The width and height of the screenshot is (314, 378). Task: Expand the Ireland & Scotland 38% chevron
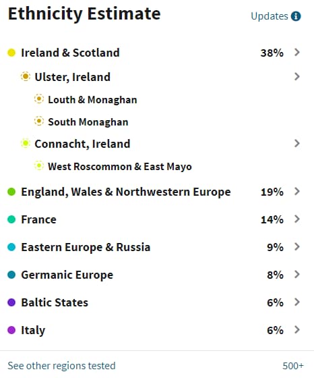pos(297,53)
